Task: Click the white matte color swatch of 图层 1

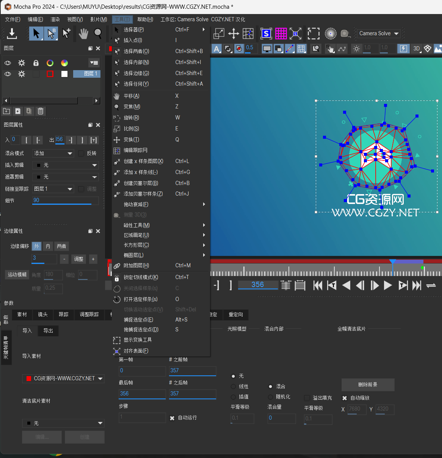Action: tap(64, 74)
